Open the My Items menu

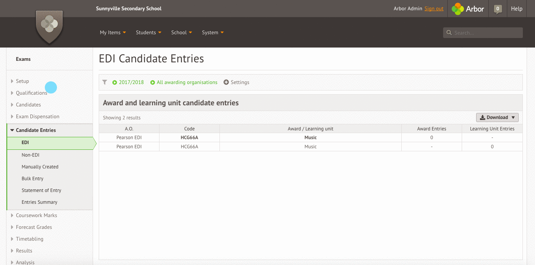pyautogui.click(x=113, y=32)
